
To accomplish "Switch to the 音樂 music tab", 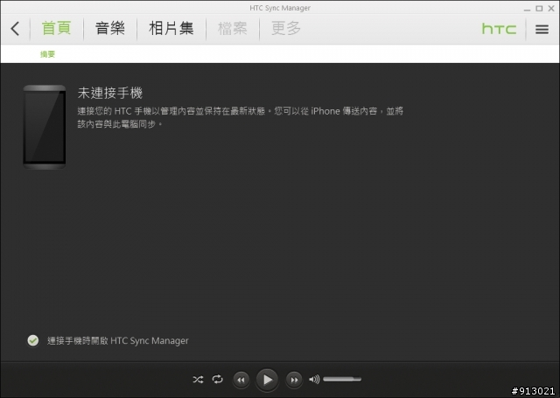I will [110, 28].
